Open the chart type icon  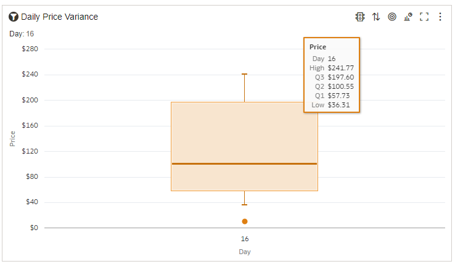pyautogui.click(x=408, y=17)
